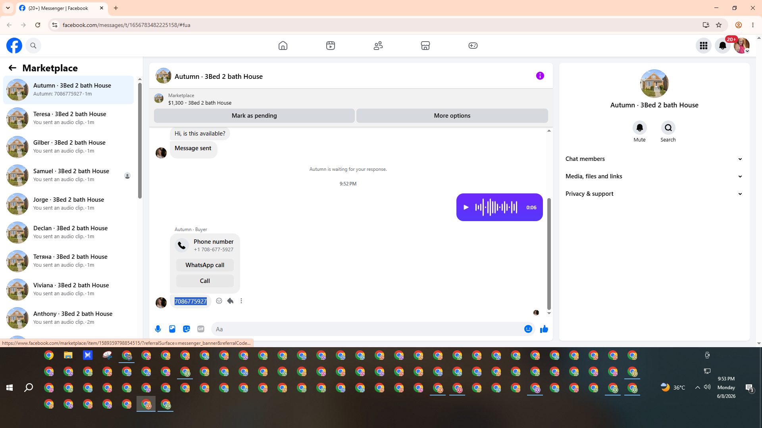Click the voice clip waveform
The height and width of the screenshot is (428, 762).
[496, 207]
